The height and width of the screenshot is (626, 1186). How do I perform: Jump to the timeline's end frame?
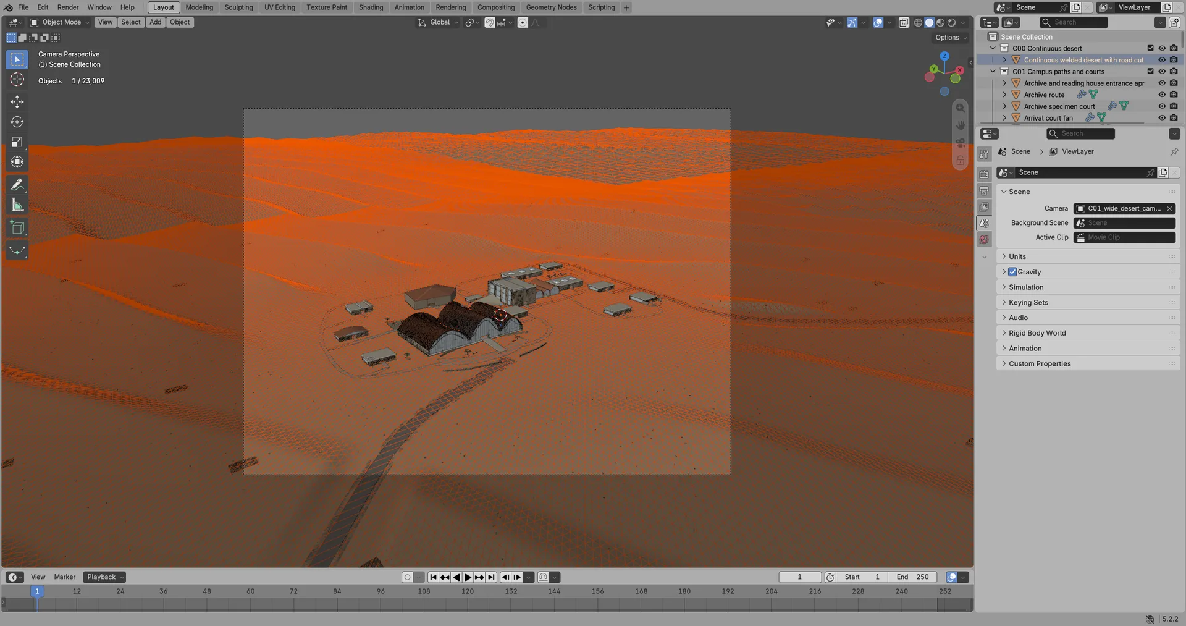click(x=491, y=577)
